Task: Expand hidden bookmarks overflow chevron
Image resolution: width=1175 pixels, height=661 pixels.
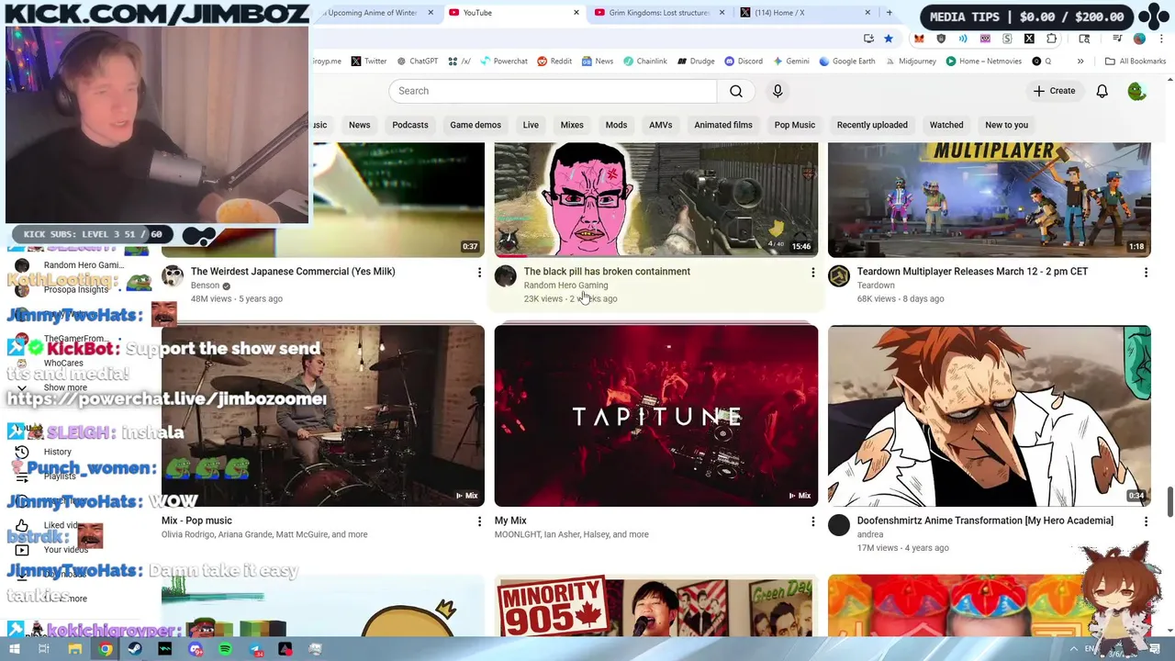Action: coord(1080,62)
